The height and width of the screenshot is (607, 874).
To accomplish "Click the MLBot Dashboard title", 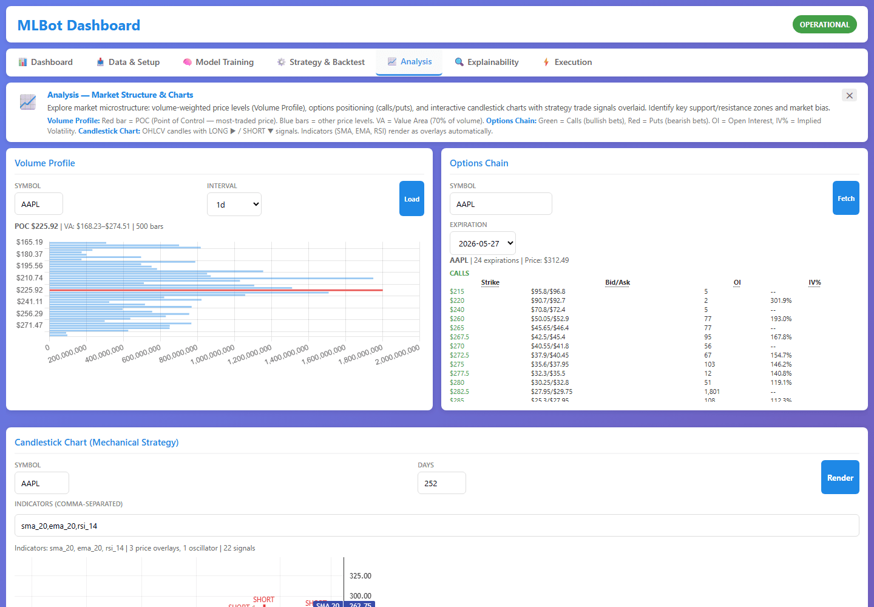I will 79,25.
